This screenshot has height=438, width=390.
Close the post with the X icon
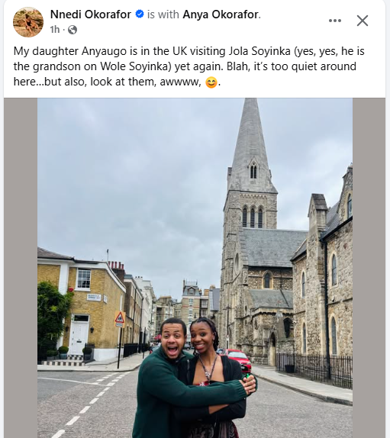click(x=363, y=21)
